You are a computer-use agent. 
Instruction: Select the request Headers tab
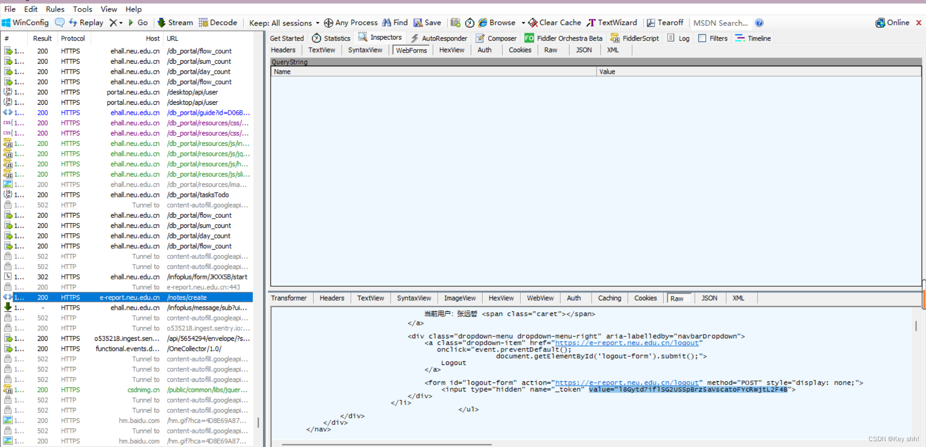pyautogui.click(x=283, y=50)
